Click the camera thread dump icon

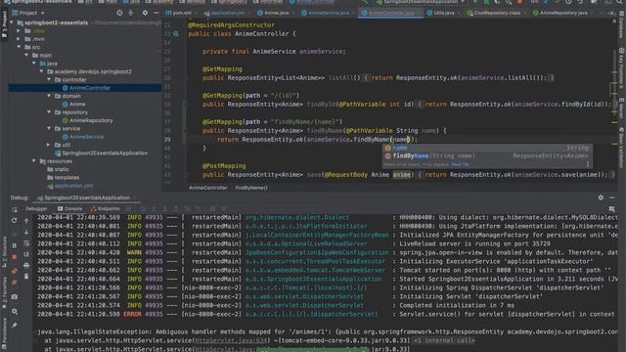pyautogui.click(x=15, y=297)
